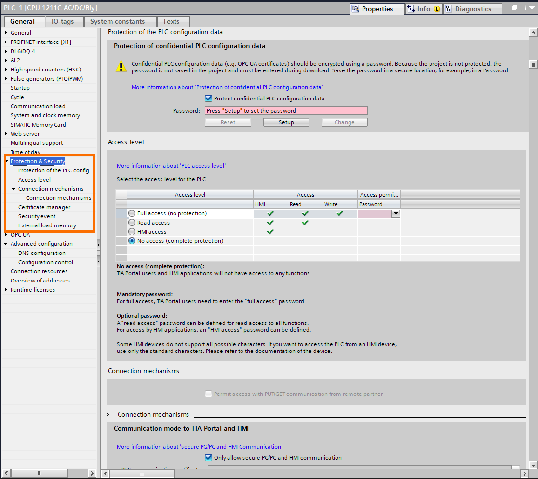Click right scroll arrow of navigation tree

(92, 474)
